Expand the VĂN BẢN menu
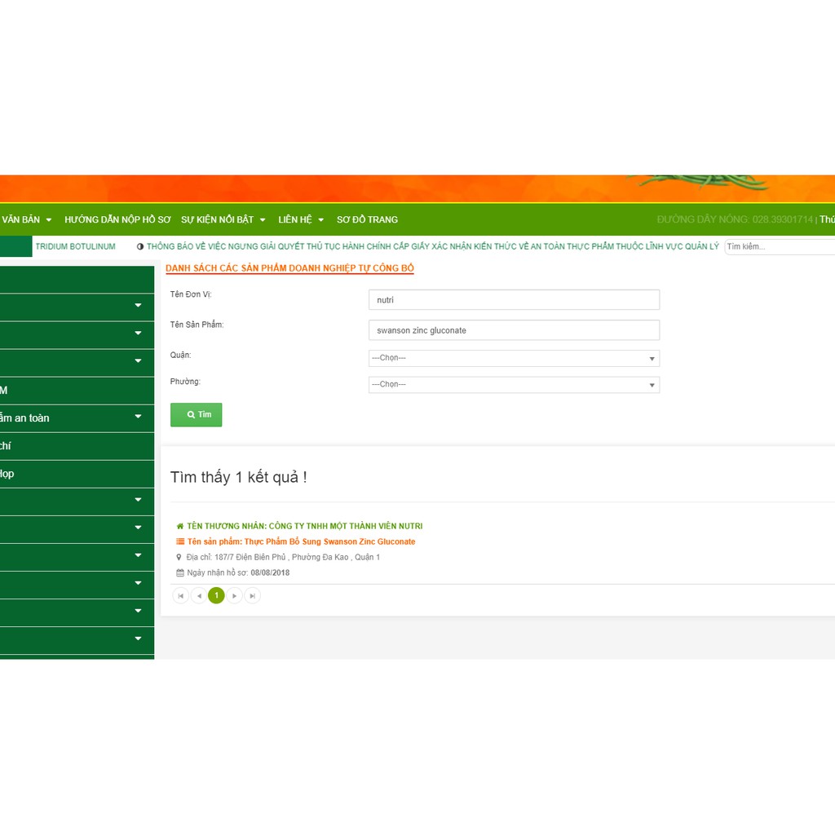 tap(26, 219)
